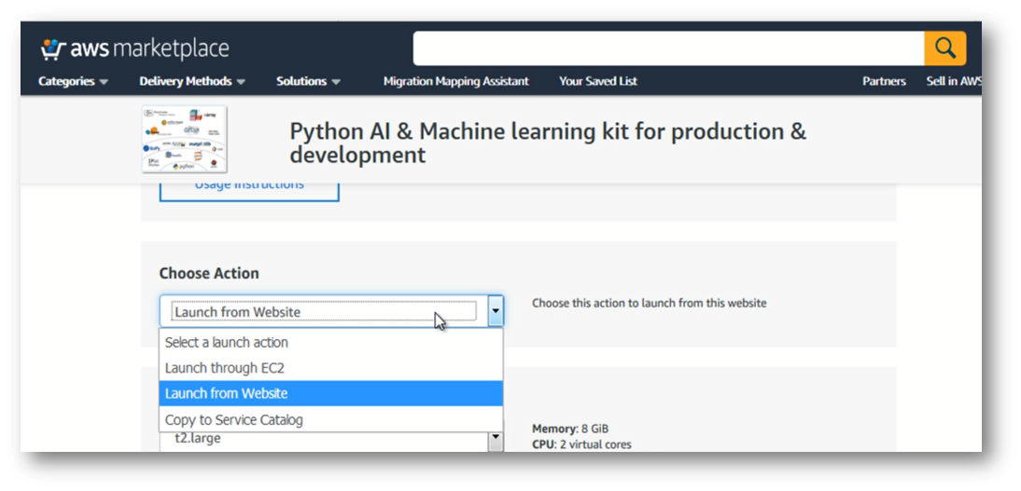This screenshot has height=491, width=1021.
Task: Select the 'Select a launch action' option
Action: pos(330,342)
